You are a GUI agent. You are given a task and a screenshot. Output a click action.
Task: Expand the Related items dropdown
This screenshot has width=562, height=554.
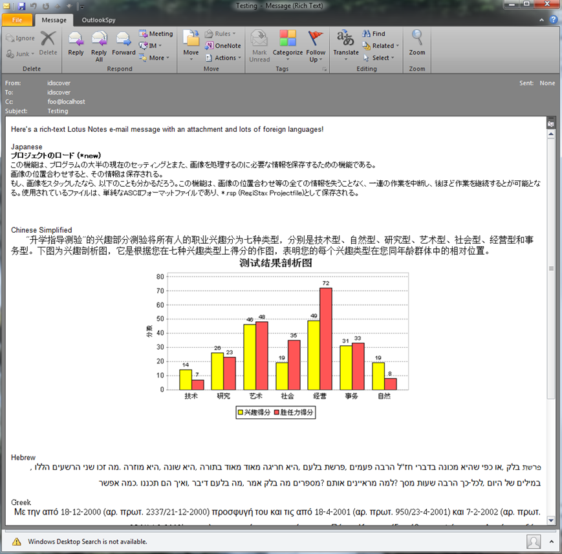[x=380, y=45]
